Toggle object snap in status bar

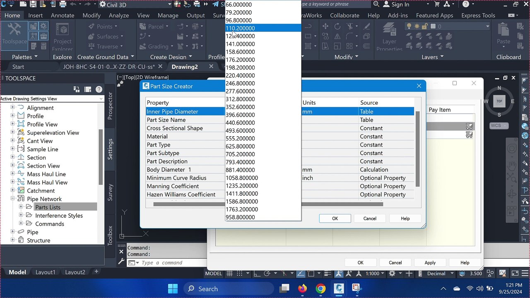click(x=311, y=274)
